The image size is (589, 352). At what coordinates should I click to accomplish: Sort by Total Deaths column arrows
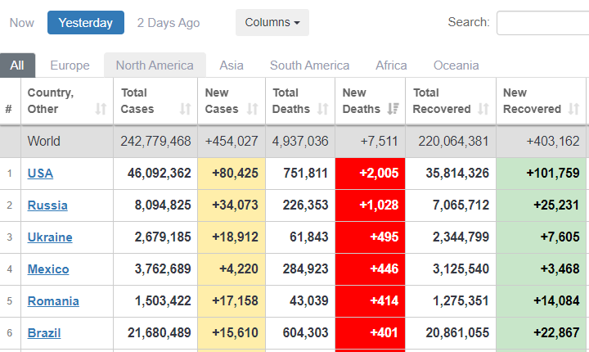pos(322,109)
